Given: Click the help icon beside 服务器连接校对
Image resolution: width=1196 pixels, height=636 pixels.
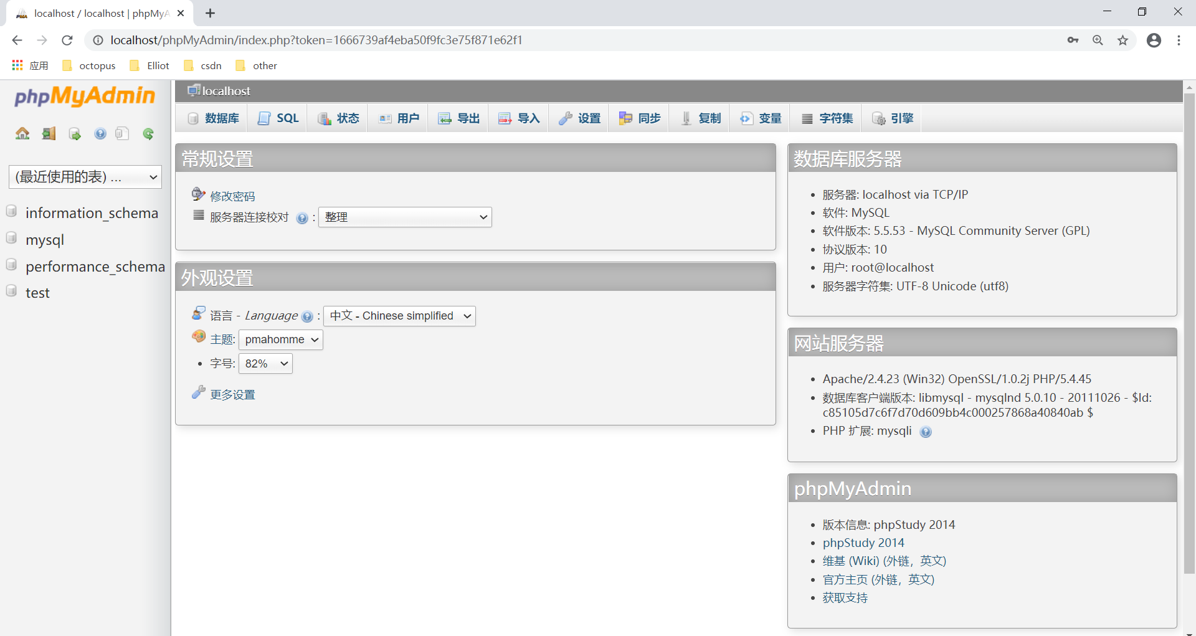Looking at the screenshot, I should 302,218.
